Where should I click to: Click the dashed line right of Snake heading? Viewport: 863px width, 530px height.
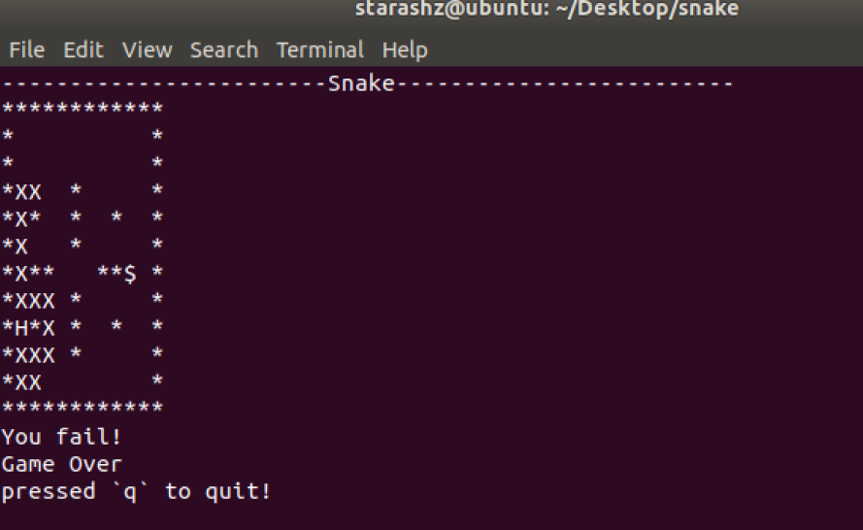pos(564,83)
